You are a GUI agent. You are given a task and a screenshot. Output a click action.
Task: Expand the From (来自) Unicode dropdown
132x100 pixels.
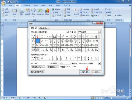point(99,63)
